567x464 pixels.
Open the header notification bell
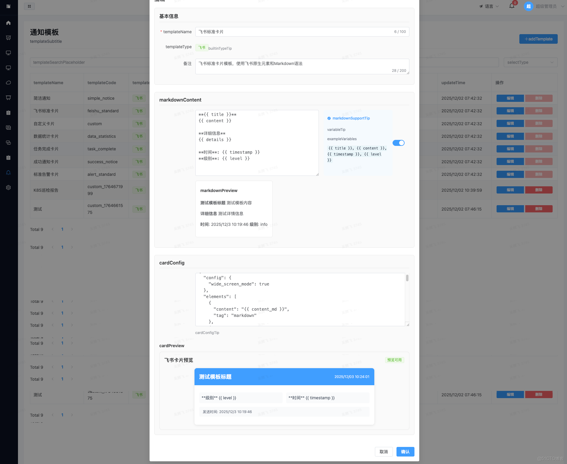(x=512, y=6)
